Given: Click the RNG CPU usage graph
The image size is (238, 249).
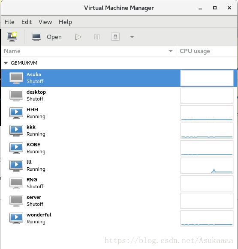Looking at the screenshot, I should tap(207, 184).
